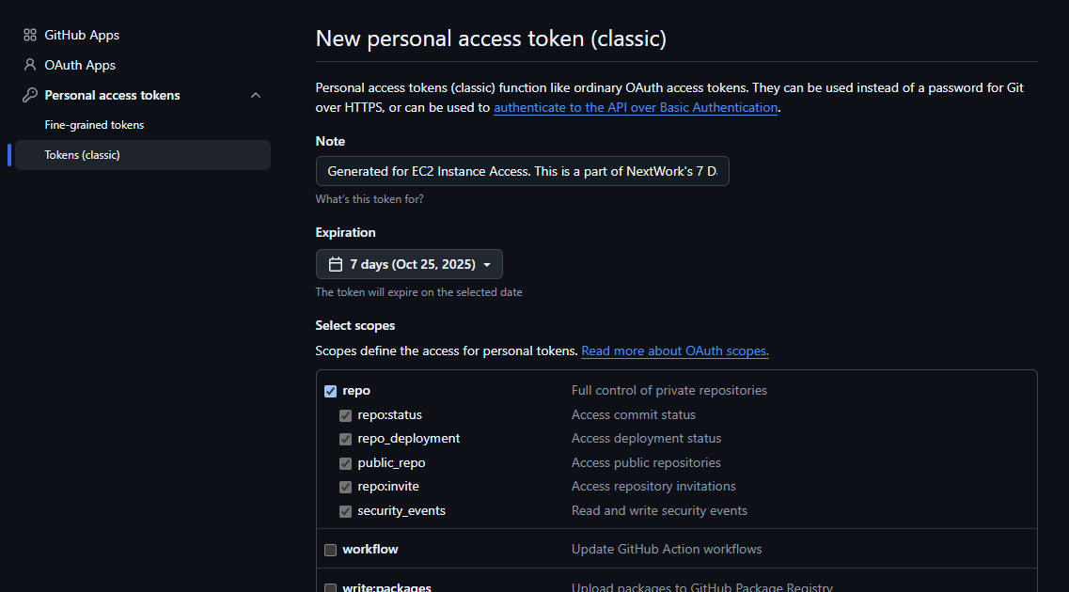
Task: Select Fine-grained tokens in the sidebar
Action: pos(94,124)
